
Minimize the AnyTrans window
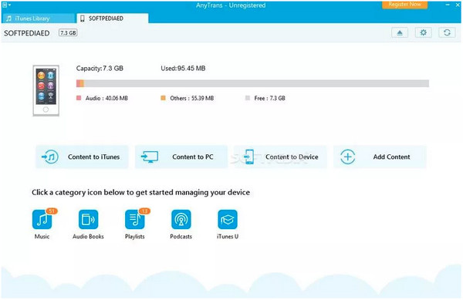[448, 5]
